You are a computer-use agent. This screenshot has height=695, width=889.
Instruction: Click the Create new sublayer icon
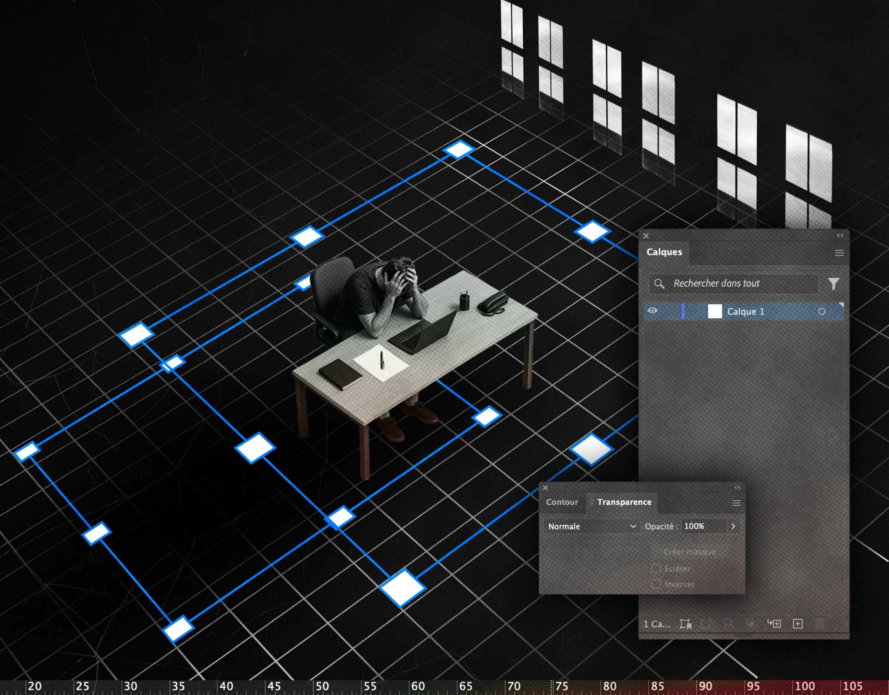(774, 624)
